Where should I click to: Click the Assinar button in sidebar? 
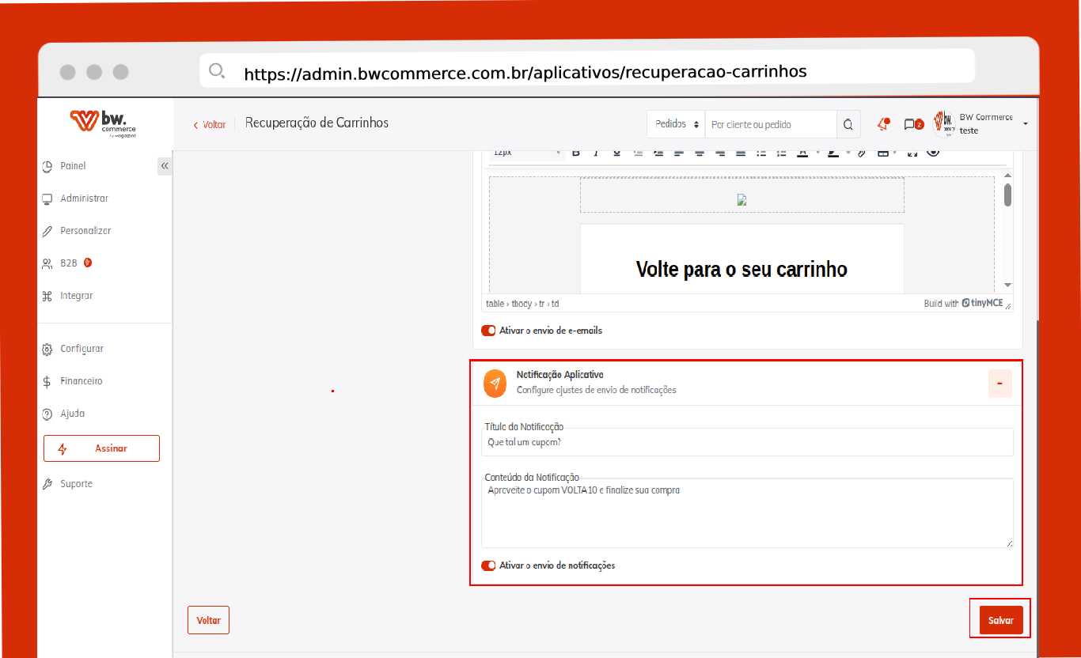pos(101,448)
